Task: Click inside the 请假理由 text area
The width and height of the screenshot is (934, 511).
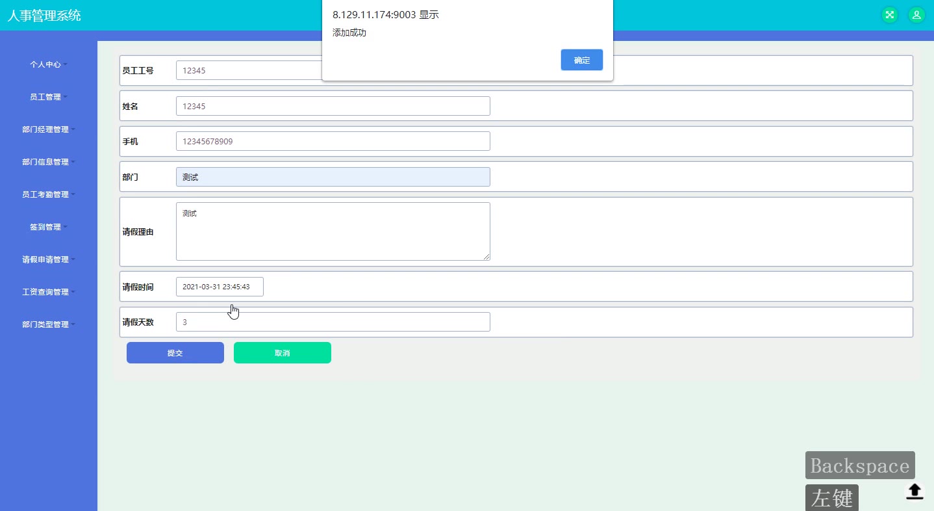Action: point(333,231)
